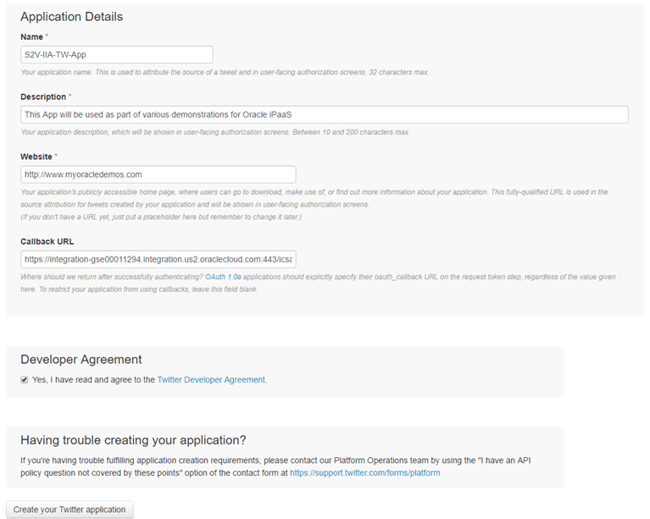The image size is (650, 519).
Task: Visit the support.twitter.com/forms/platform link
Action: point(364,472)
